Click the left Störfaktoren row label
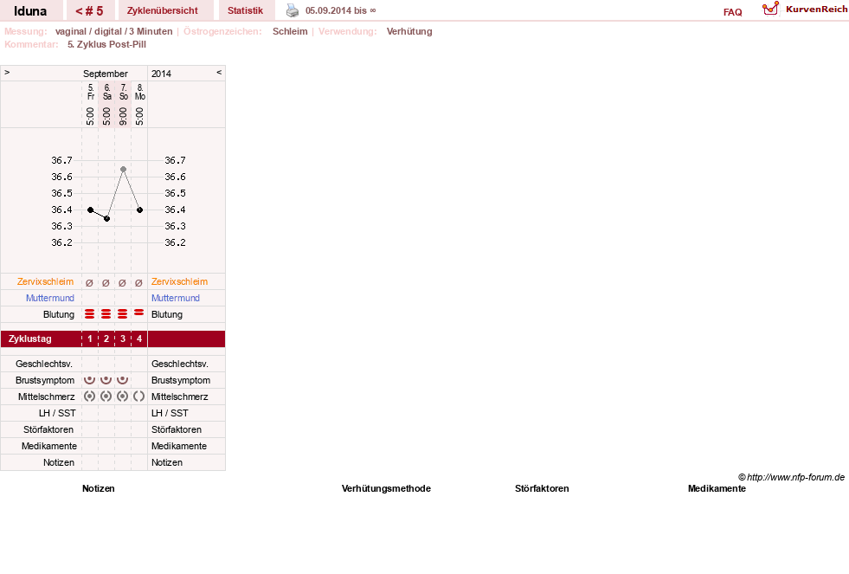849x574 pixels. pyautogui.click(x=48, y=429)
